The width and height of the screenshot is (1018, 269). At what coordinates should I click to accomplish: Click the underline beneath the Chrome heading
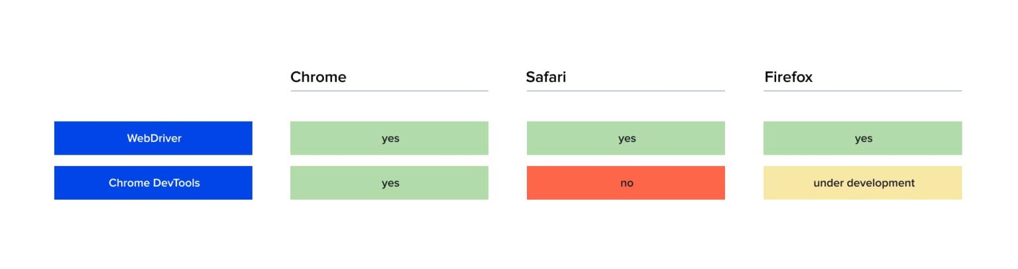point(389,91)
